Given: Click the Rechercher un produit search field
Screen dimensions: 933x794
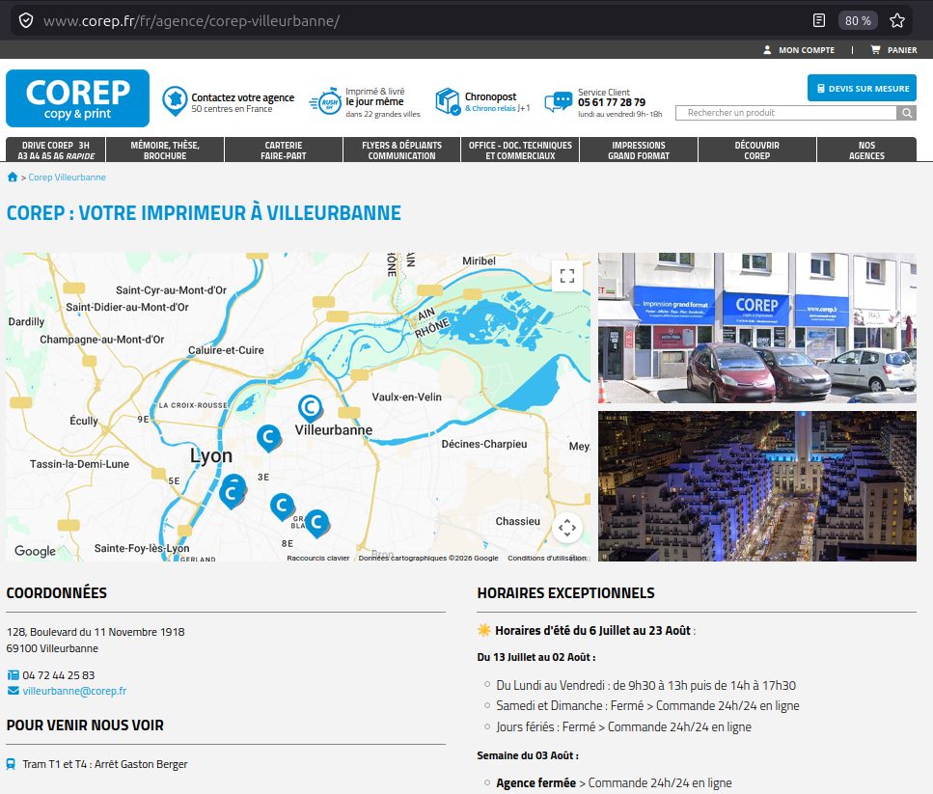Looking at the screenshot, I should (x=785, y=113).
